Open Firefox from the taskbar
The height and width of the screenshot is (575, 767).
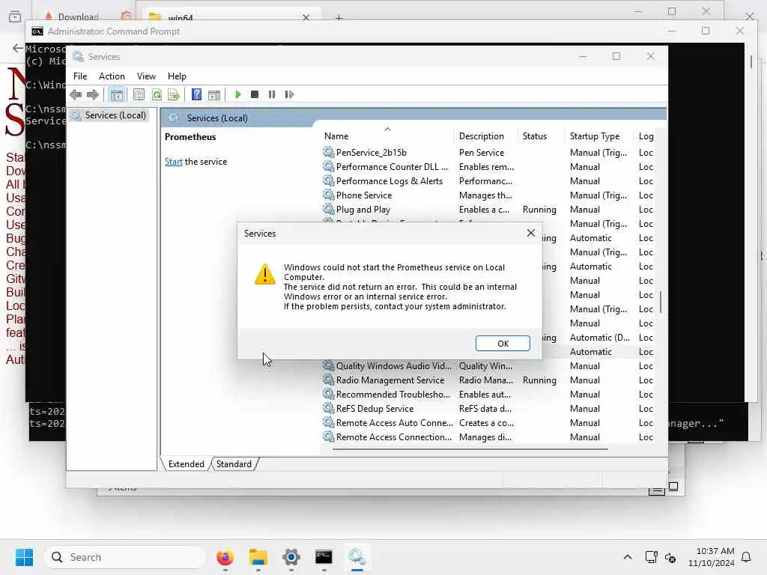point(225,557)
